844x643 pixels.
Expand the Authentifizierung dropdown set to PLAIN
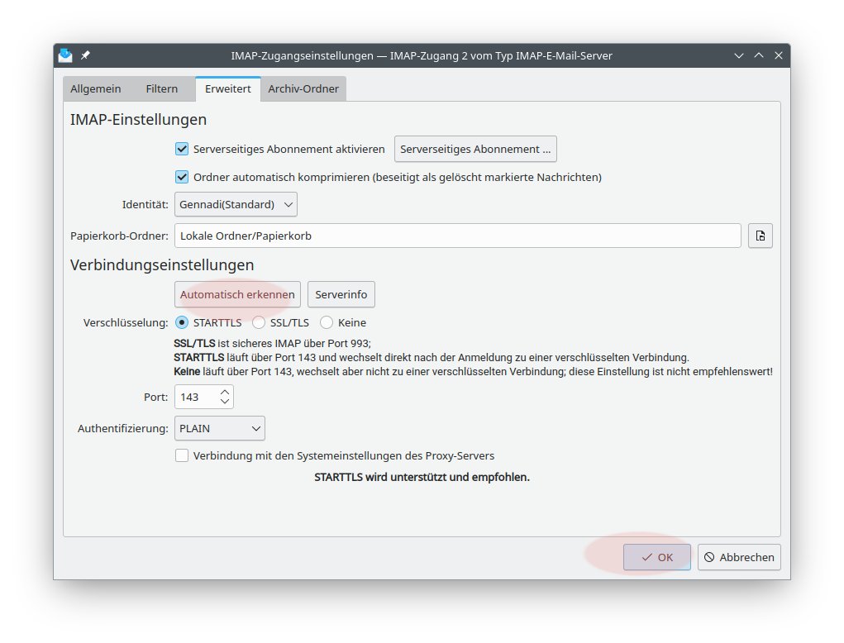pos(220,428)
